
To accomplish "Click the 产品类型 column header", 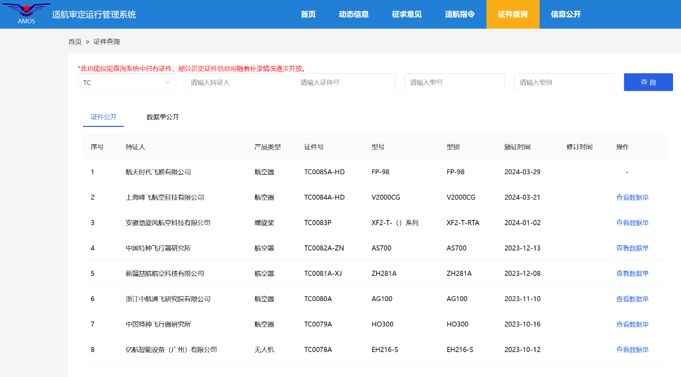I will 267,147.
